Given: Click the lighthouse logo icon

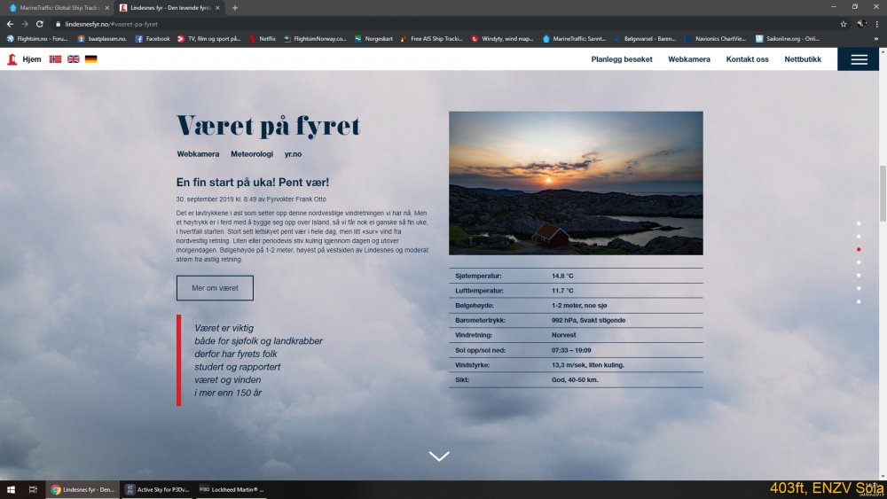Looking at the screenshot, I should (12, 58).
